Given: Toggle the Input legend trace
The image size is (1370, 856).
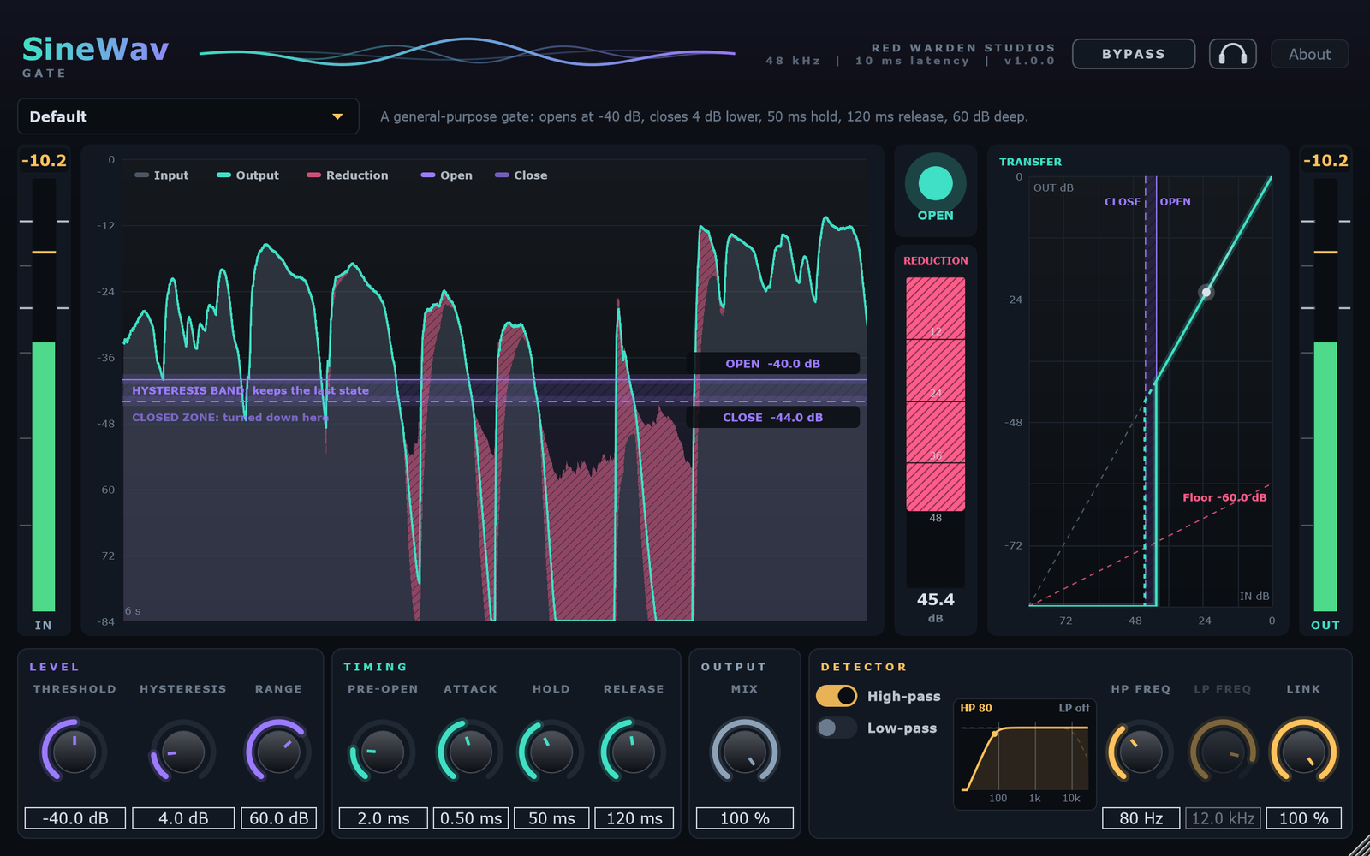Looking at the screenshot, I should pos(162,175).
